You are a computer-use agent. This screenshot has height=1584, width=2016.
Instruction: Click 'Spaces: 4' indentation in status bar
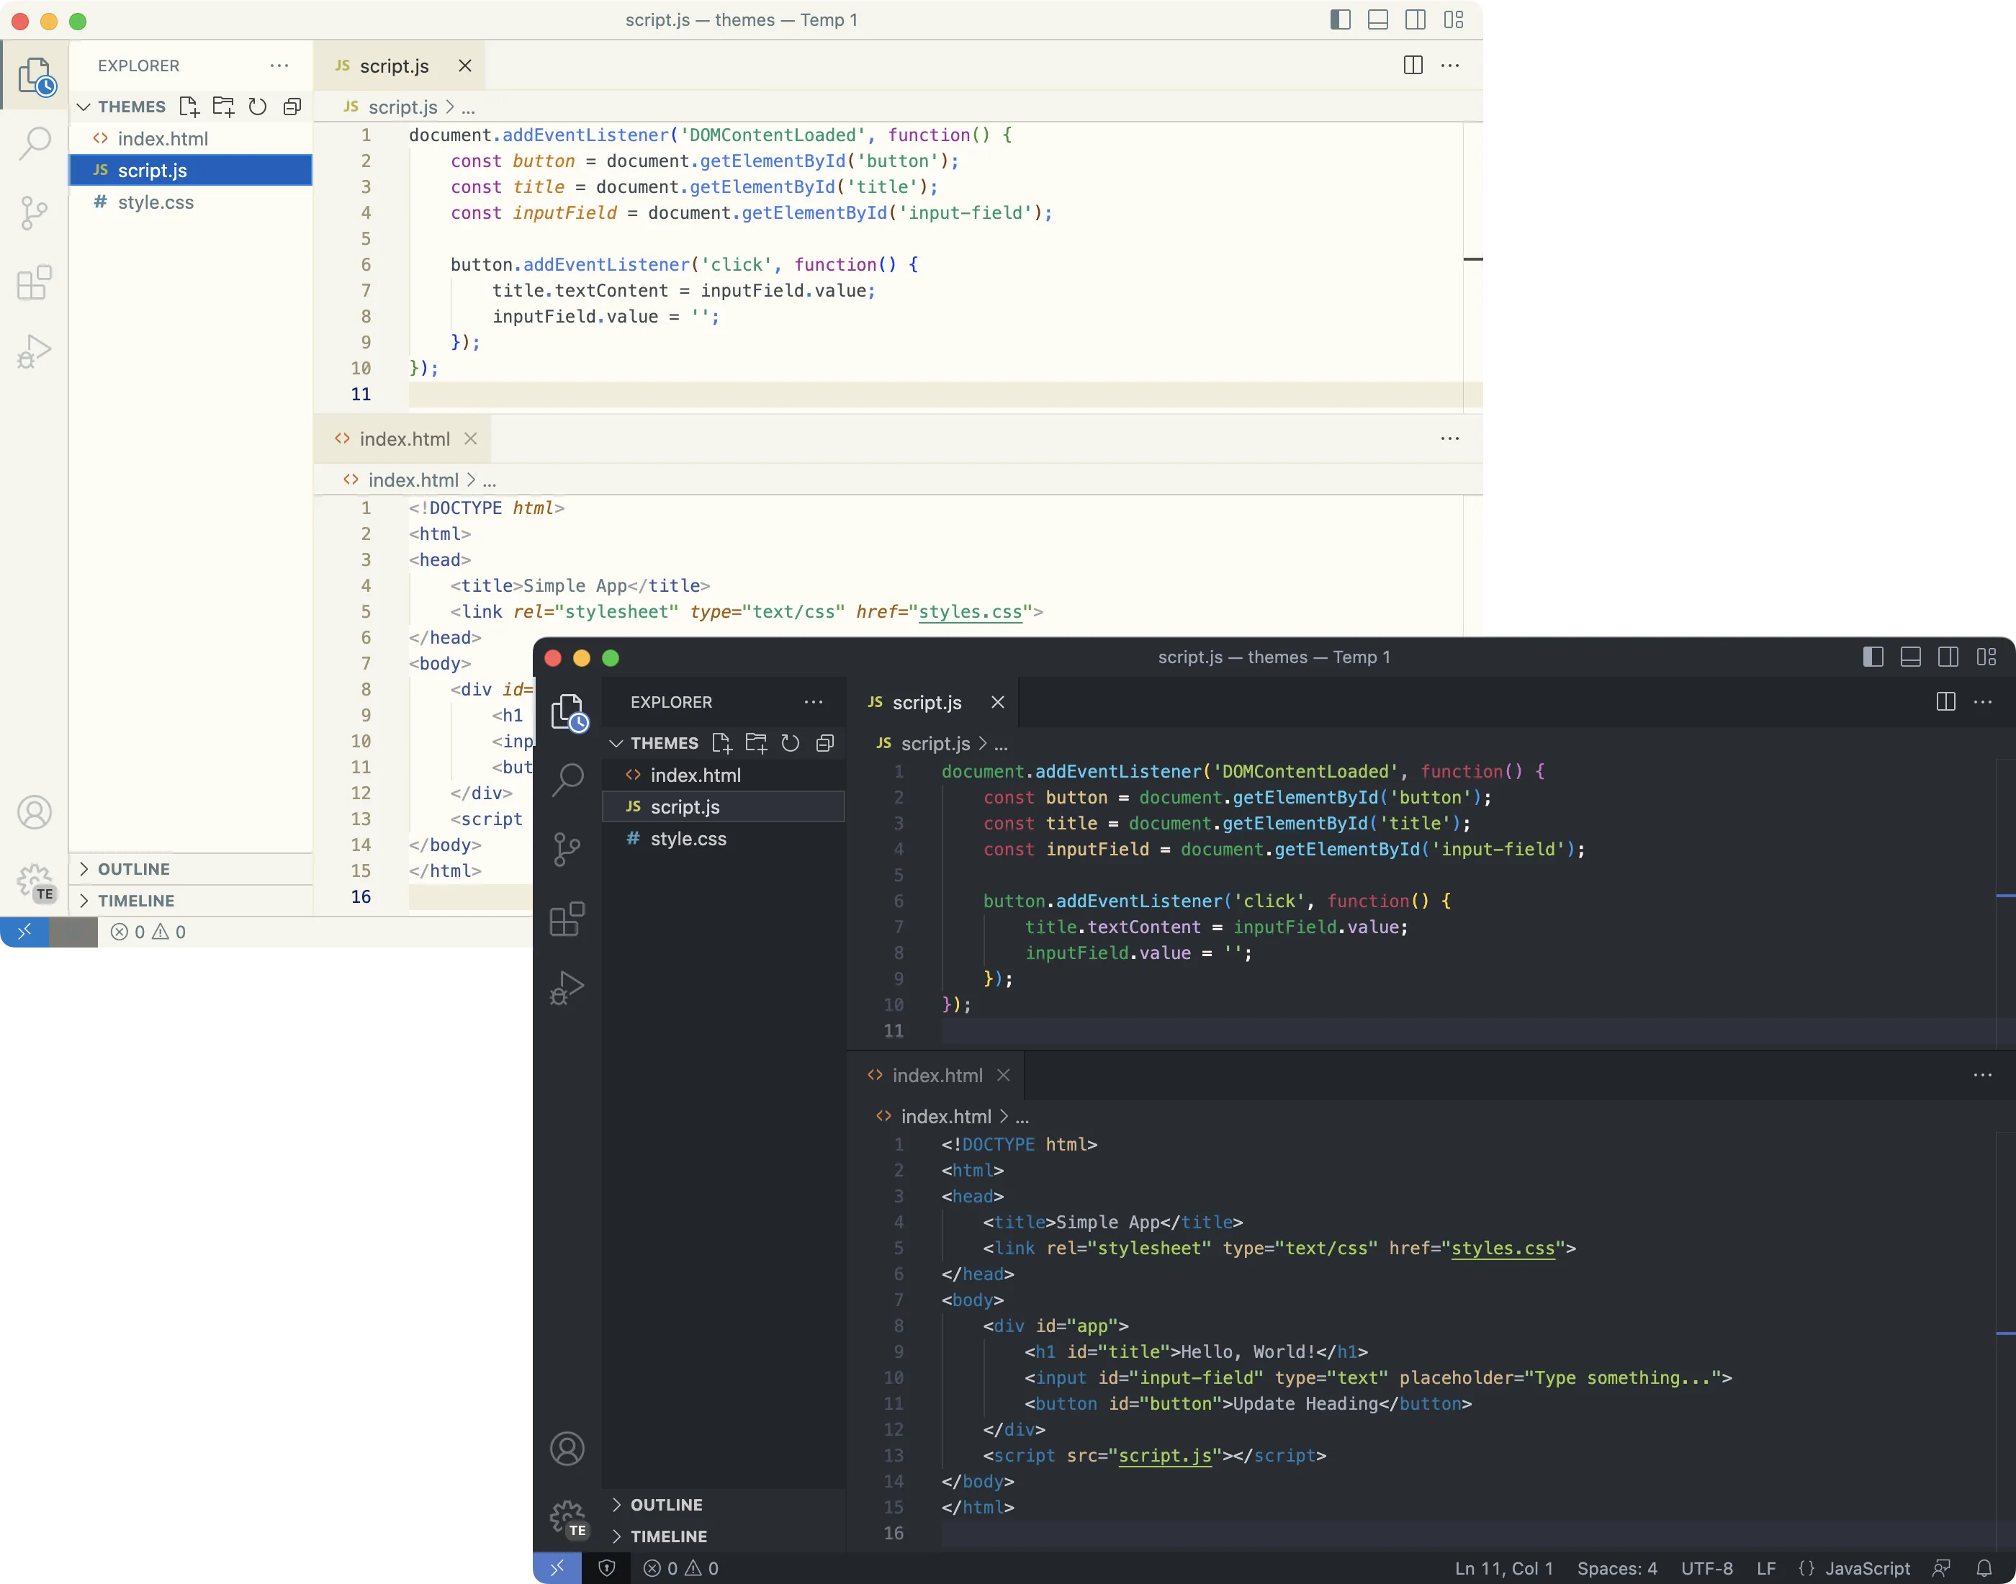click(x=1616, y=1568)
